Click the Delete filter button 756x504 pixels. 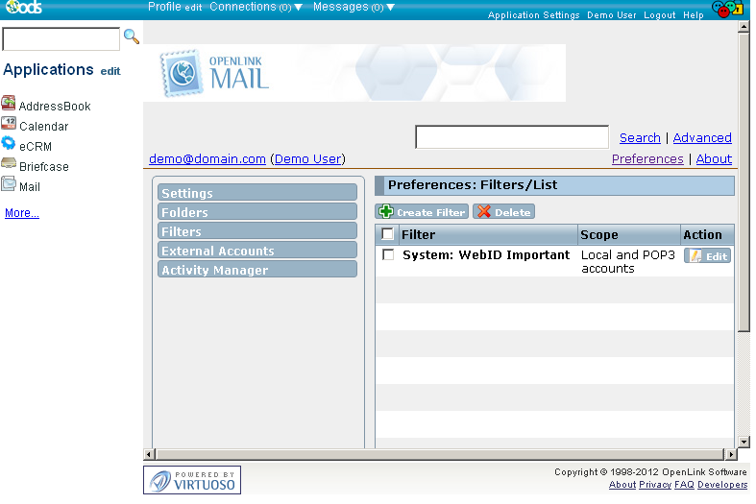503,211
